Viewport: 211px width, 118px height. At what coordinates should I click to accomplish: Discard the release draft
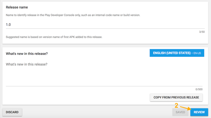(12, 112)
